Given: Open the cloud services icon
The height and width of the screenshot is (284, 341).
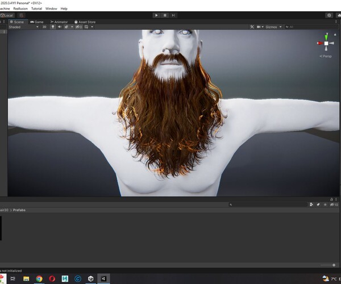Looking at the screenshot, I should click(338, 15).
